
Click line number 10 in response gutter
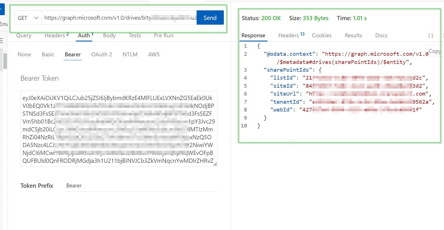tap(244, 126)
